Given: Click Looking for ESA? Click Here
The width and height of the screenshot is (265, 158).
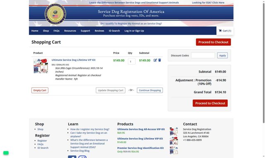Looking at the screenshot, I should pos(208,2).
